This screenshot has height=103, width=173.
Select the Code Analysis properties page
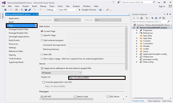[15, 59]
